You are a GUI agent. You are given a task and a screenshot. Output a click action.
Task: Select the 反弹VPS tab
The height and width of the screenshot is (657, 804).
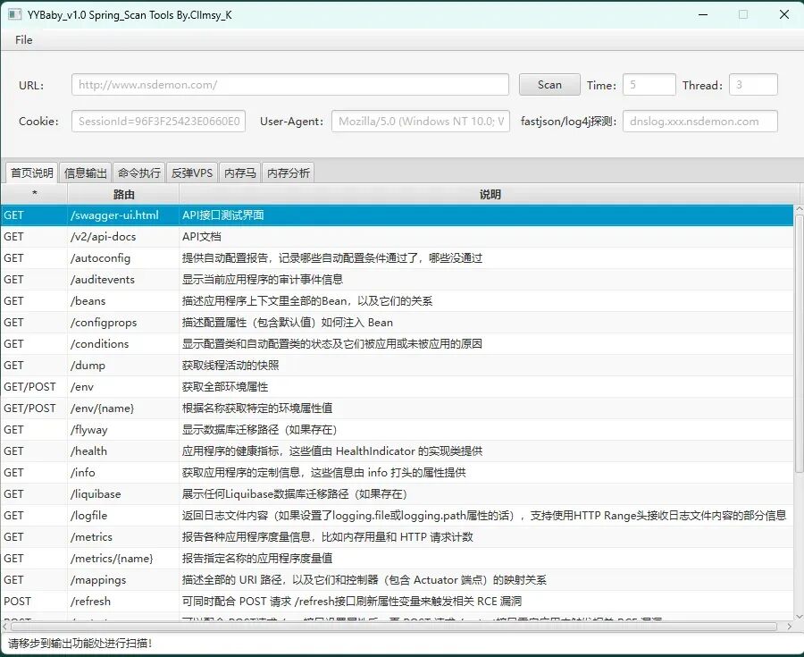(192, 173)
